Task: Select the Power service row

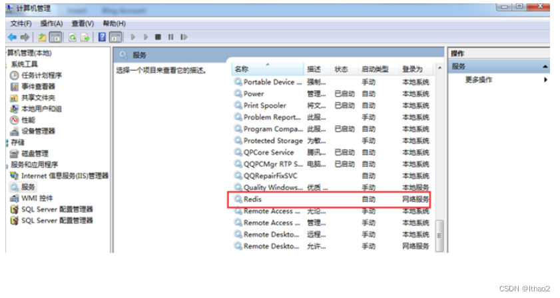Action: (332, 94)
